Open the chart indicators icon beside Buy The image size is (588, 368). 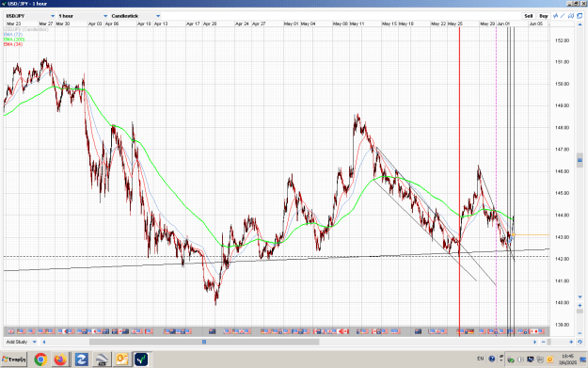click(555, 16)
